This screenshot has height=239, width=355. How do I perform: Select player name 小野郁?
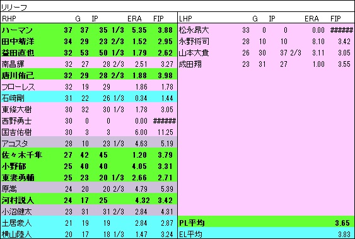click(14, 166)
